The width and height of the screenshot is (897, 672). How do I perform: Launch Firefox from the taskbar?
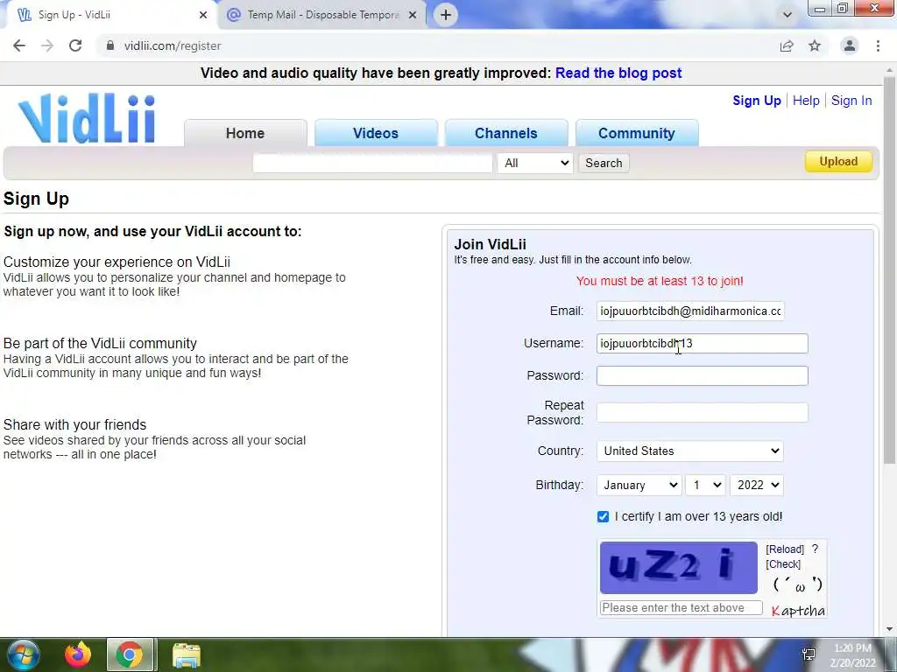78,654
